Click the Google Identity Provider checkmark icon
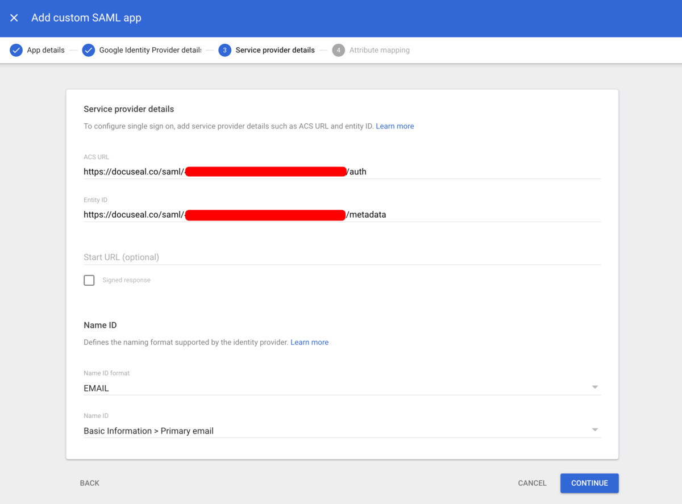The image size is (682, 504). click(88, 50)
